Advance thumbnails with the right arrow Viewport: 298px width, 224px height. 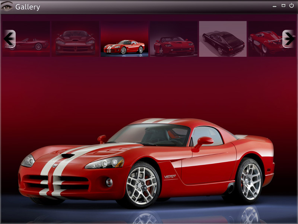point(288,39)
